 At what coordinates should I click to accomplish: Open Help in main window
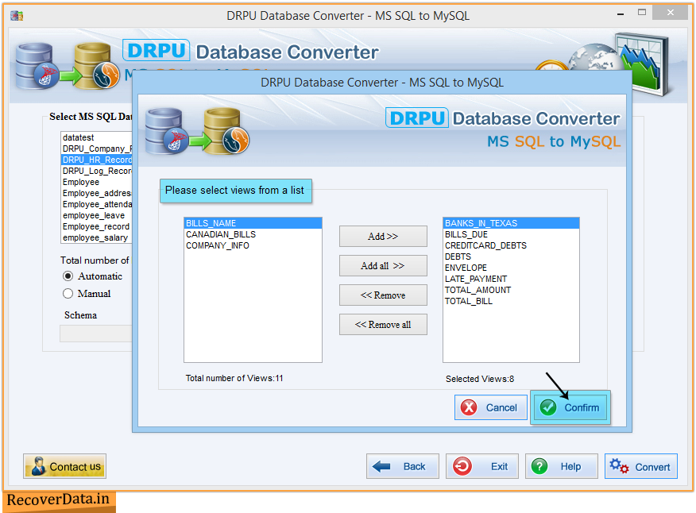[562, 466]
